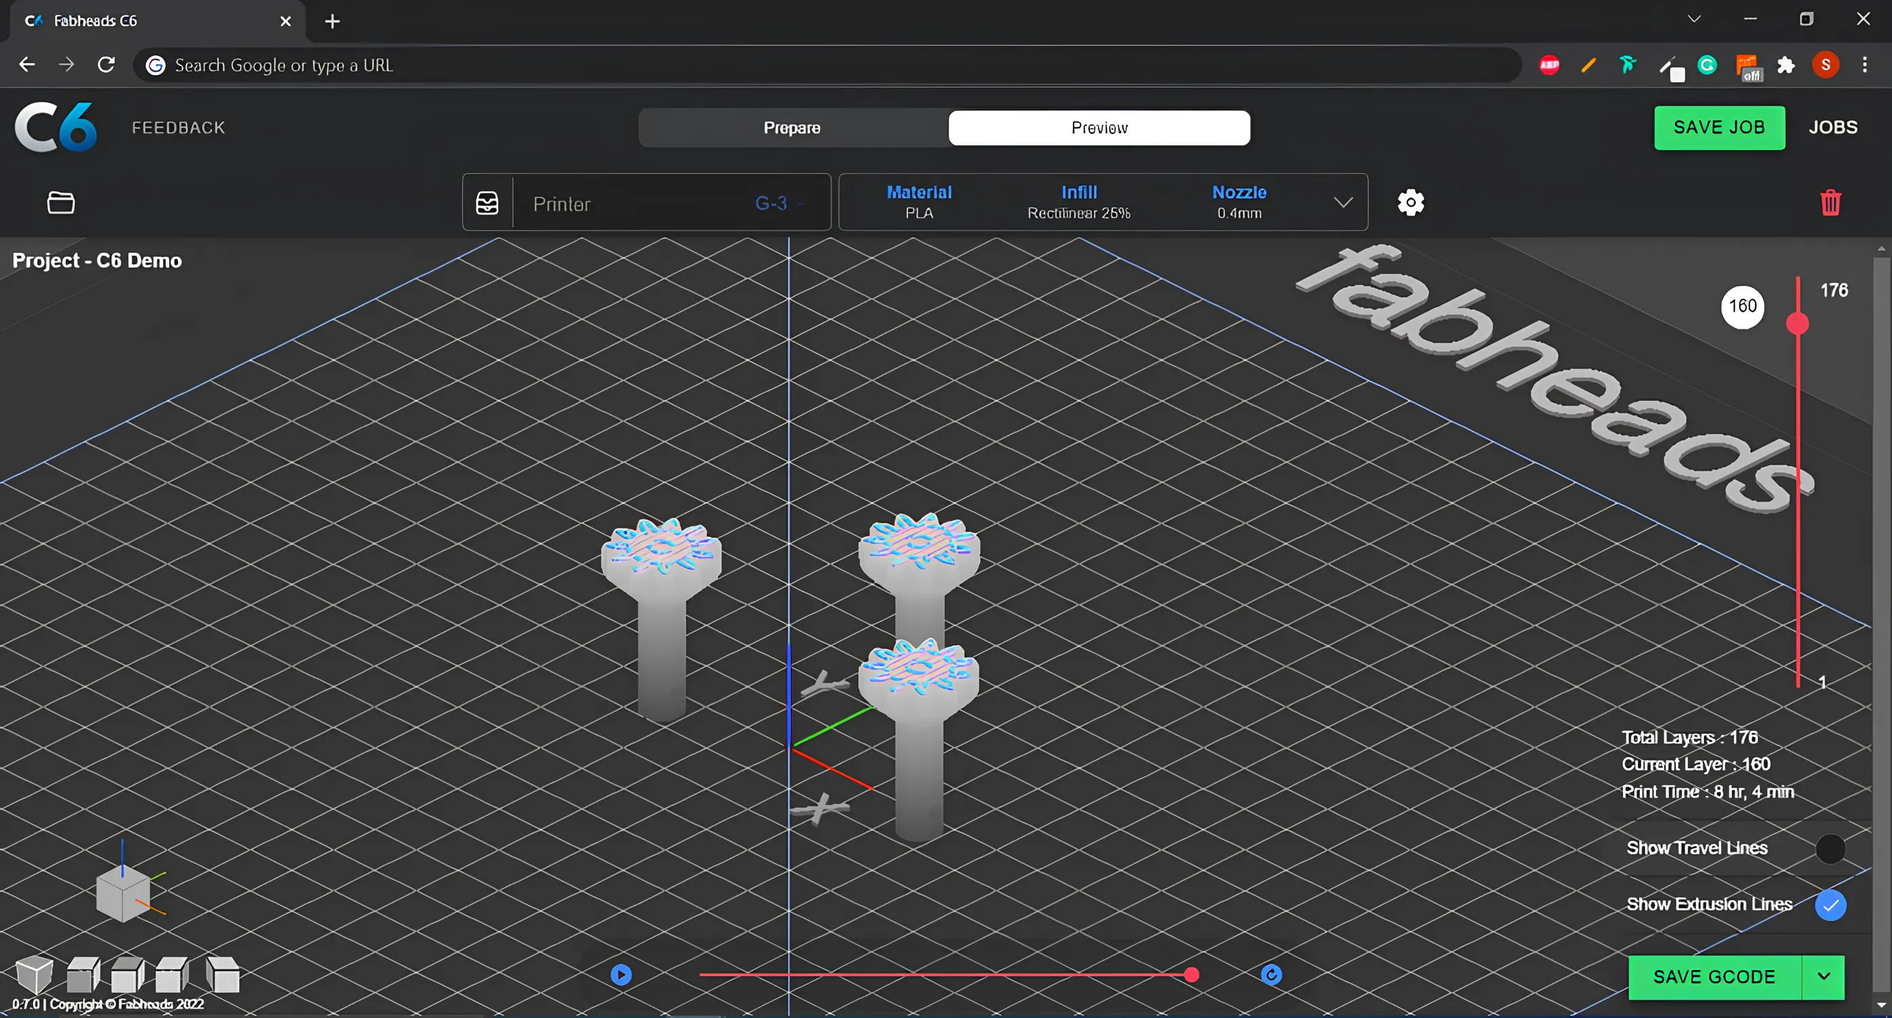The width and height of the screenshot is (1892, 1018).
Task: Open Grammarly extension
Action: [x=1707, y=65]
